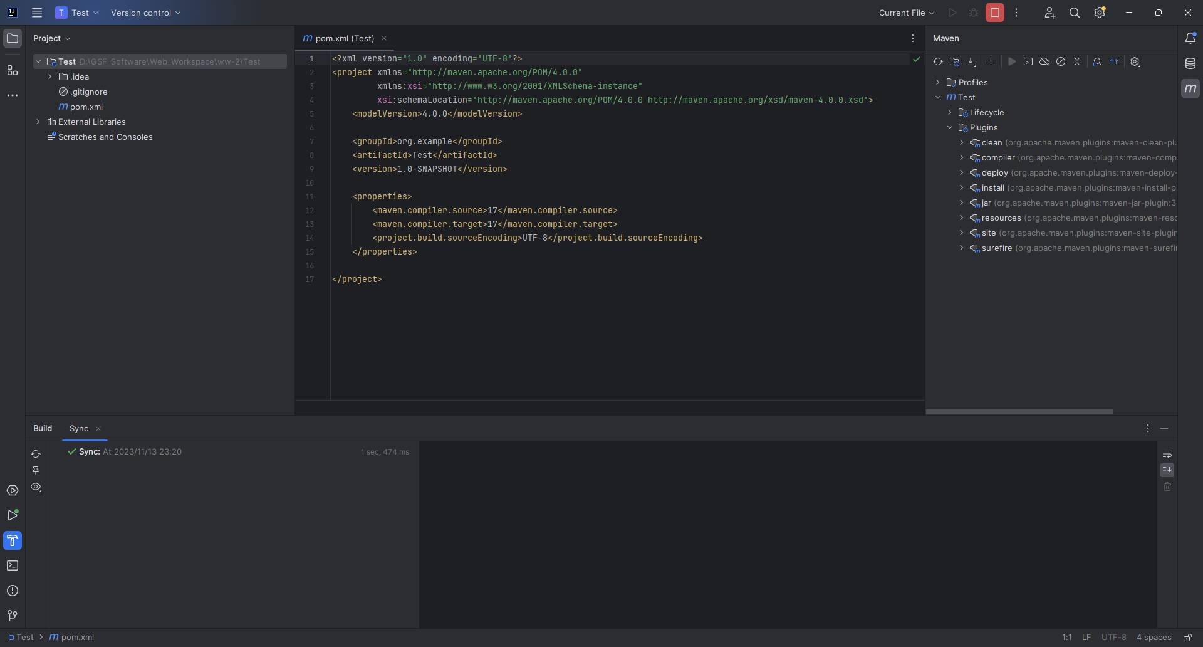Open Build panel options menu
The width and height of the screenshot is (1203, 647).
pyautogui.click(x=1148, y=428)
